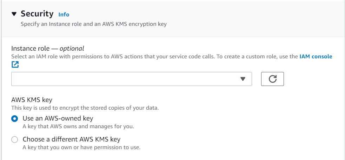Click the 'Specify an Instance role' subtitle text
The image size is (345, 160).
pyautogui.click(x=94, y=24)
